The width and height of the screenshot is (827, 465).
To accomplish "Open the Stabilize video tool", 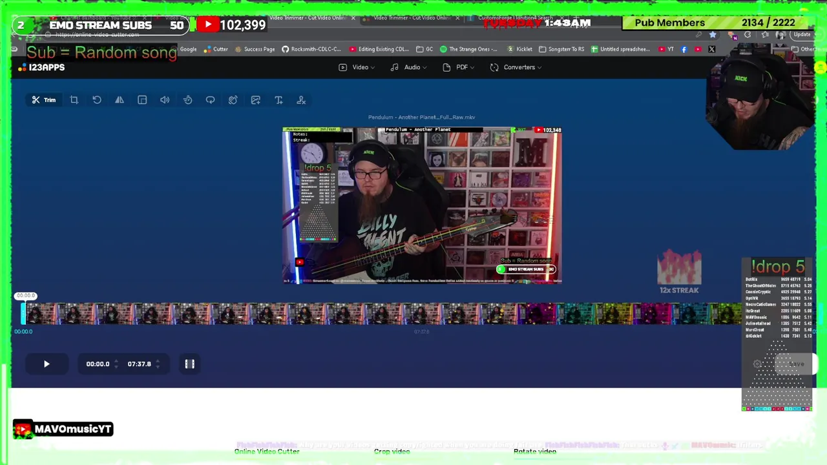I will (233, 100).
